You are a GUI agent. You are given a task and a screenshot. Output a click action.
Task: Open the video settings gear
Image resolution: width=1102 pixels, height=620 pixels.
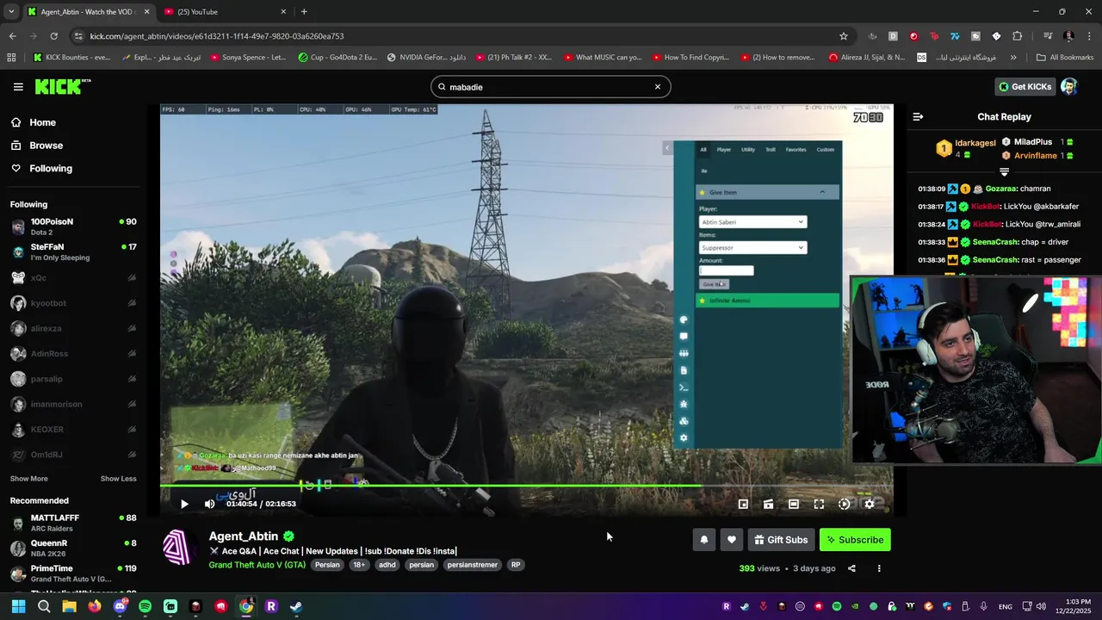click(870, 504)
